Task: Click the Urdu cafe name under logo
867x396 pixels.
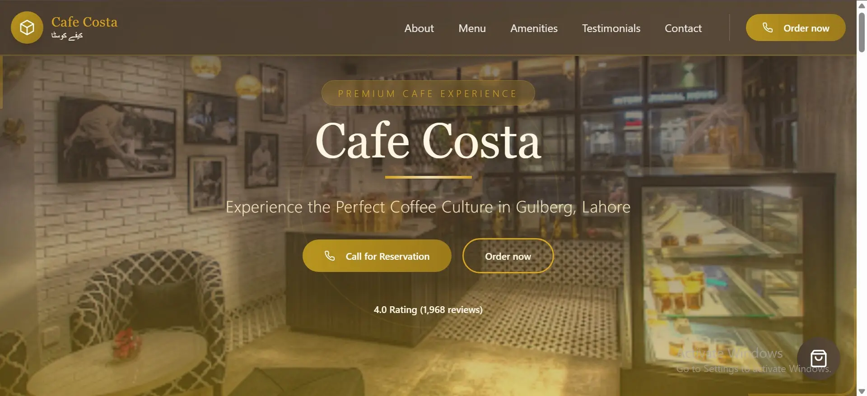Action: (x=67, y=35)
